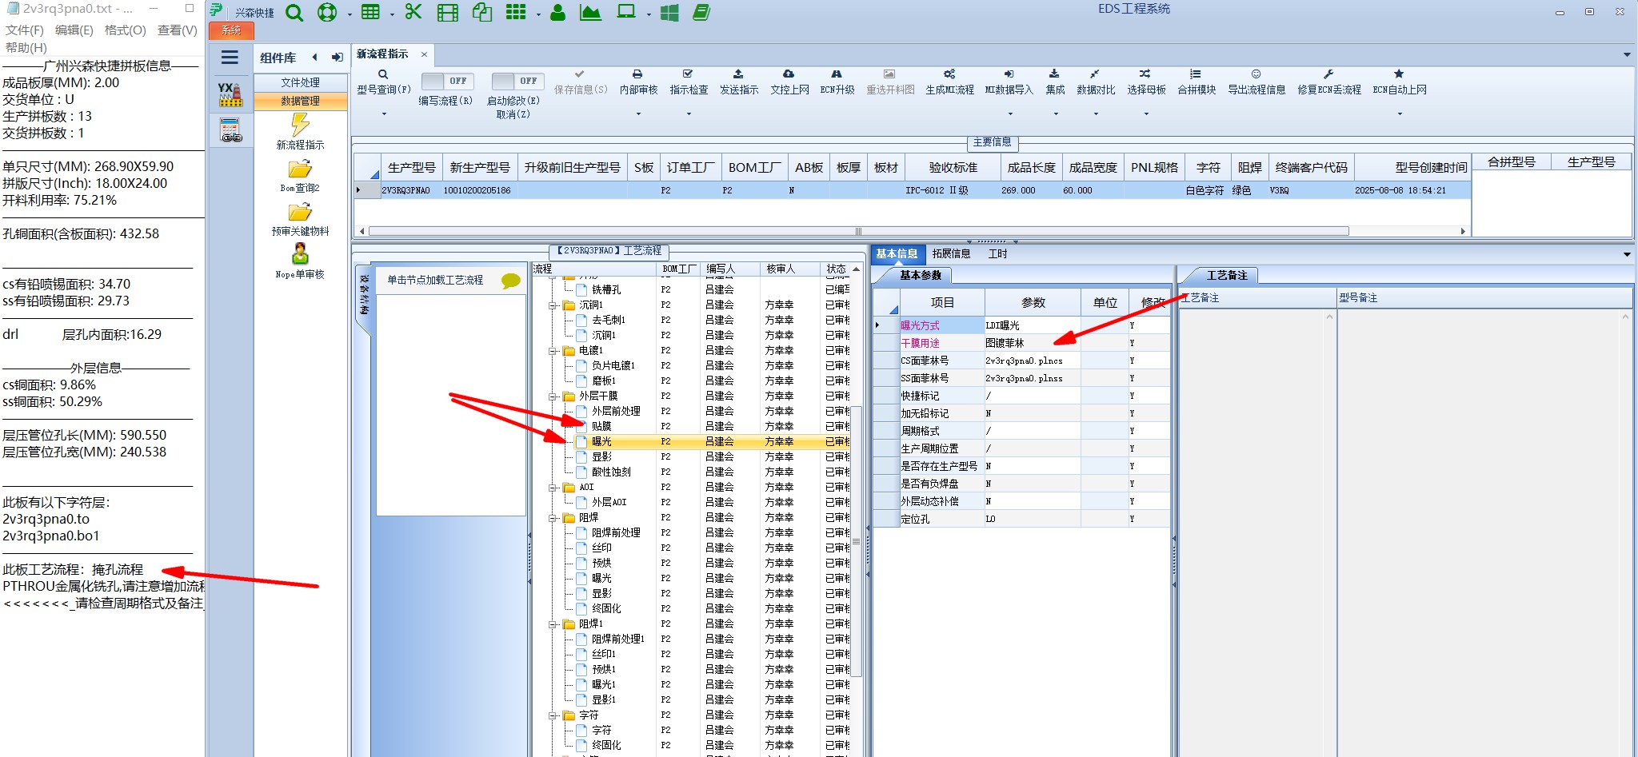Close the 新流程指示 tab
Screen dimensions: 1638x757
pos(424,54)
